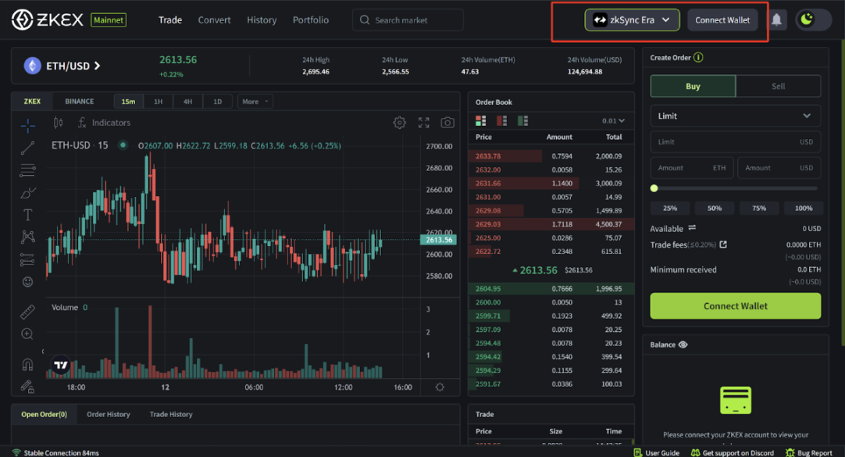
Task: Open the Indicators function icon
Action: coord(82,123)
